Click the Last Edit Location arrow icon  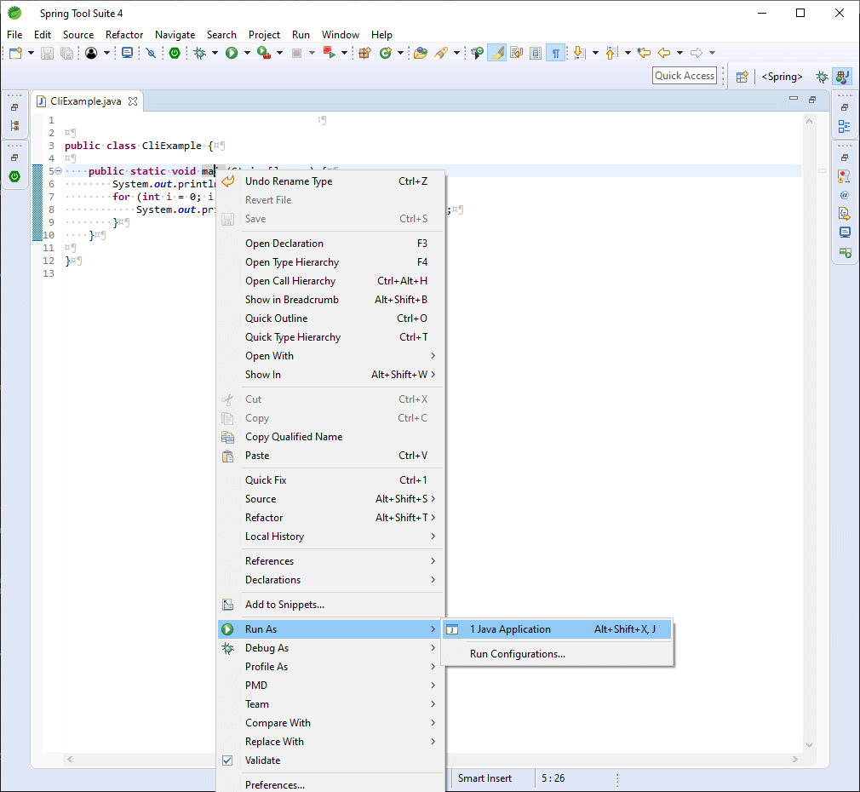click(x=644, y=53)
